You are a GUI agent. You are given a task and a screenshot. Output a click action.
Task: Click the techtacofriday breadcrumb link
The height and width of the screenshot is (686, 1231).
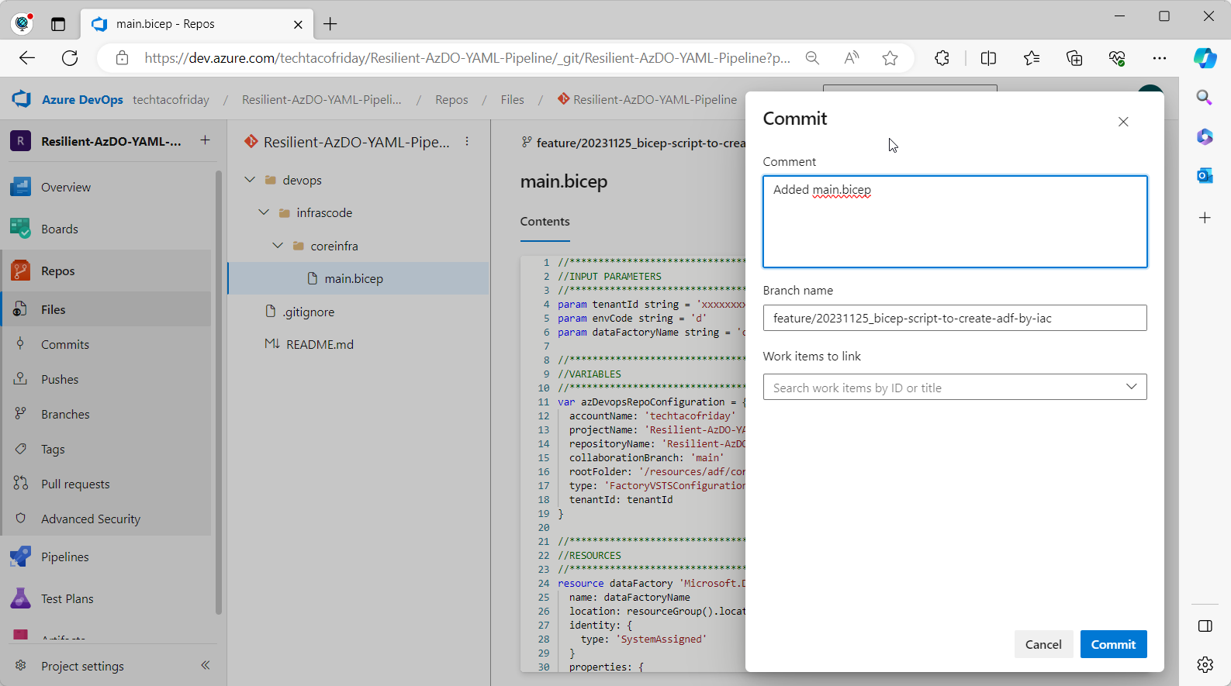coord(171,99)
